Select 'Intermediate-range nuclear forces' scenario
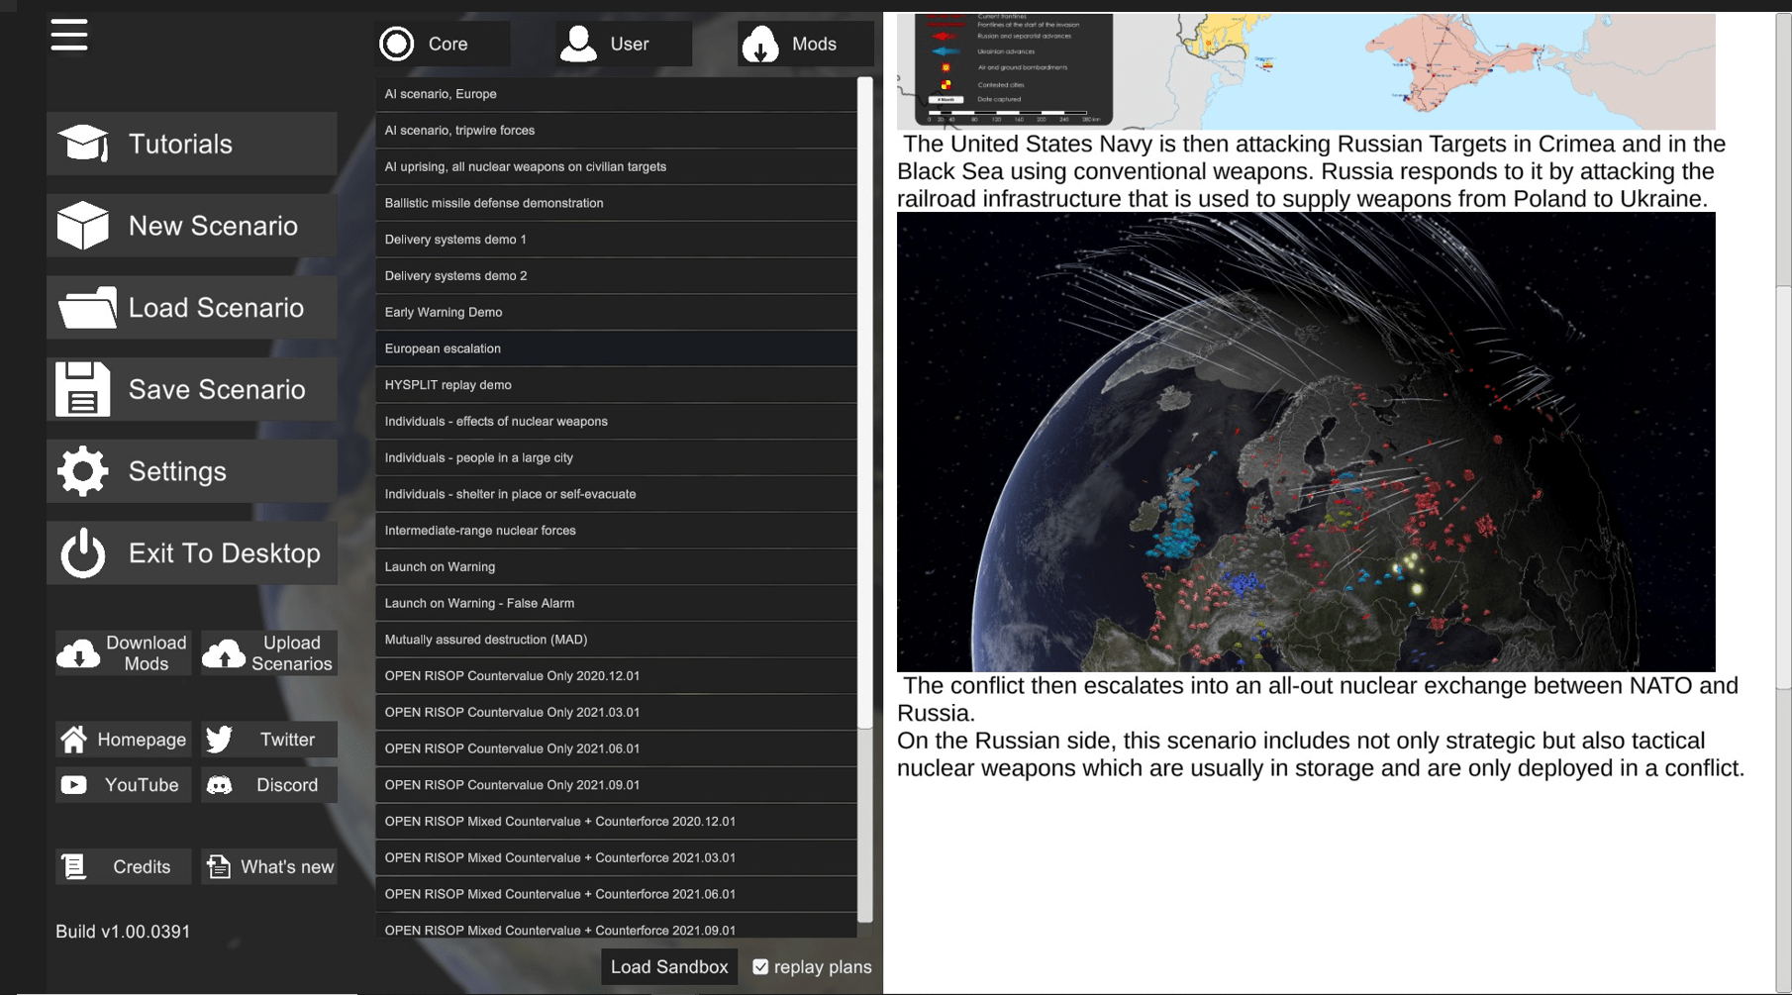1792x995 pixels. point(616,531)
